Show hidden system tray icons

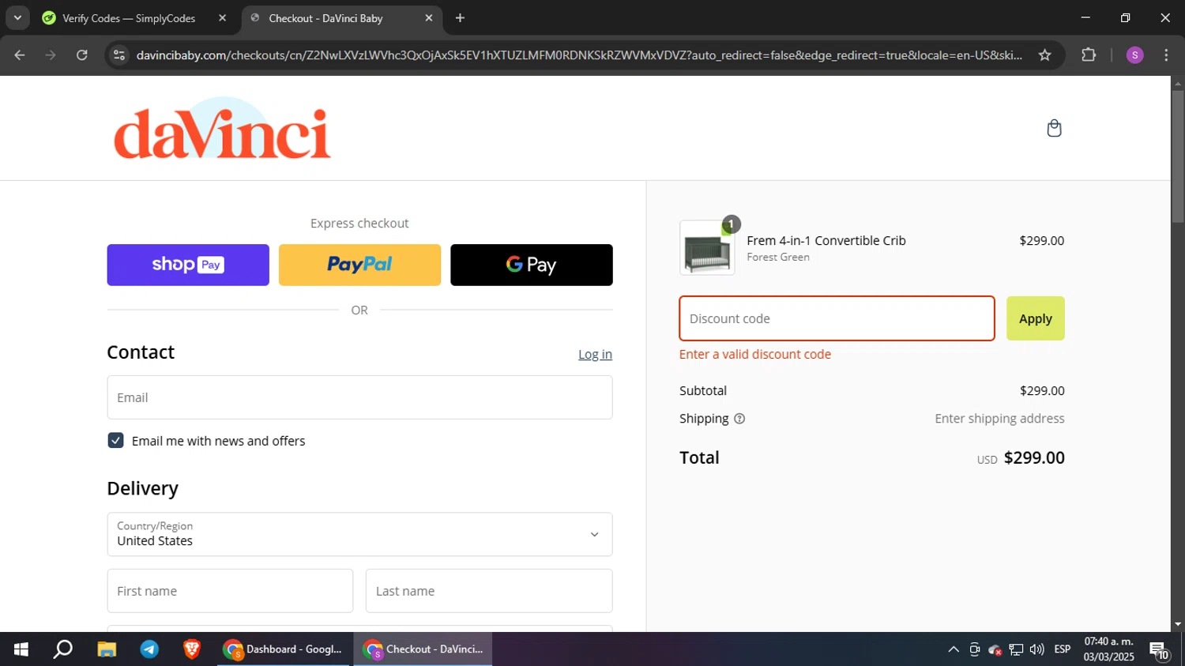954,649
